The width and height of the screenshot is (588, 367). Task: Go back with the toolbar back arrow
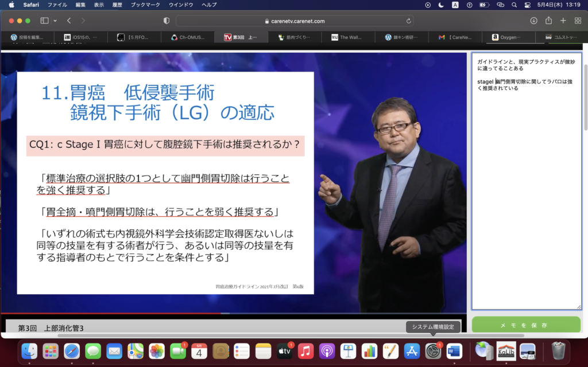tap(68, 21)
